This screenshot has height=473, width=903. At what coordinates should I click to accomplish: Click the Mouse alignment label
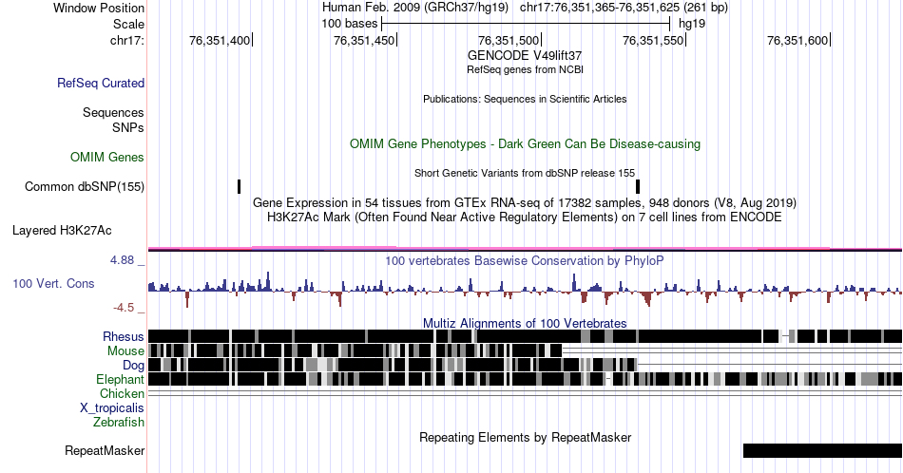(x=125, y=351)
